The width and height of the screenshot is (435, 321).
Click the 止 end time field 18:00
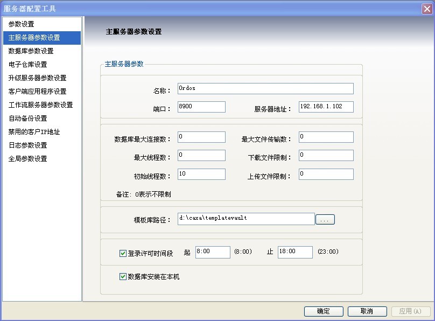pos(295,252)
